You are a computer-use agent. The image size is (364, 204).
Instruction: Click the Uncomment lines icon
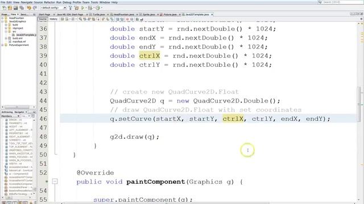[x=142, y=19]
